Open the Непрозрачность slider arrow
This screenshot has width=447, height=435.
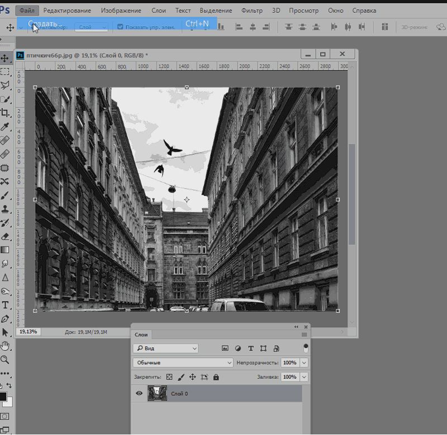click(304, 362)
